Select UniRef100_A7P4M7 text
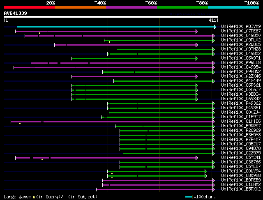Screen dimensions: 263x200 coord(241,140)
